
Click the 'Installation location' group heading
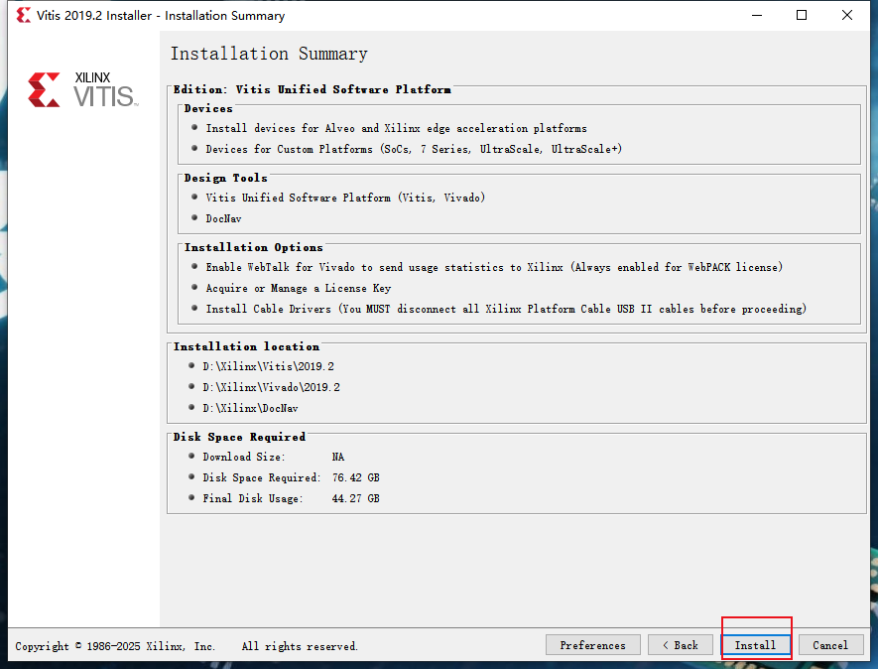[246, 346]
